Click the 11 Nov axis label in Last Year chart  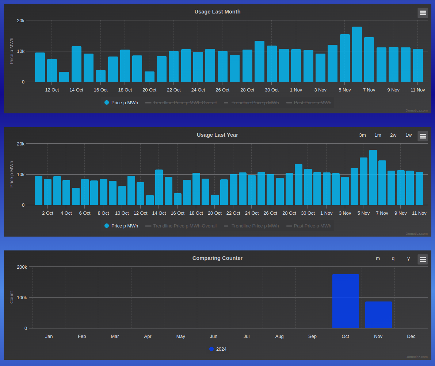[419, 213]
